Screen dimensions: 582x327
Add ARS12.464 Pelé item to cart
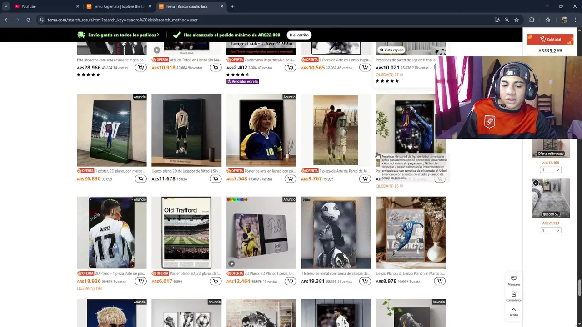pyautogui.click(x=290, y=282)
